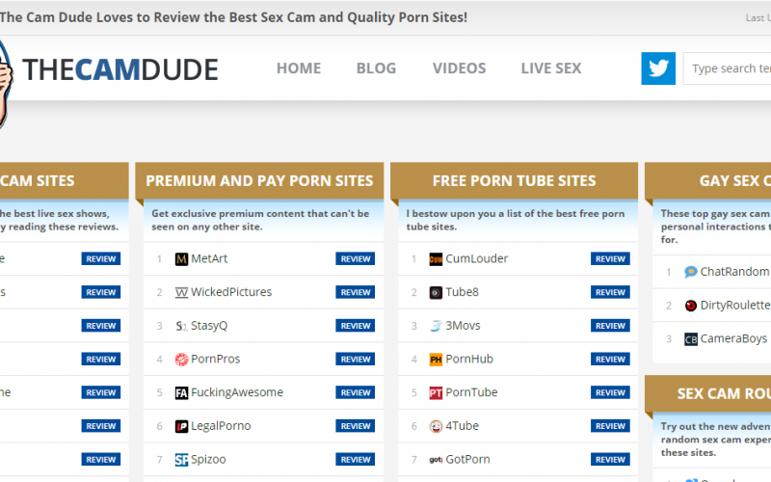The height and width of the screenshot is (482, 771).
Task: Click REVIEW button for Tube8
Action: (610, 293)
